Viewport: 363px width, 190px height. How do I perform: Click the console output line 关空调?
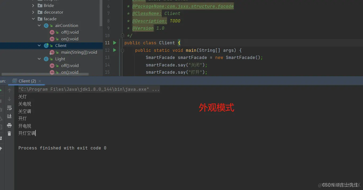(25, 111)
